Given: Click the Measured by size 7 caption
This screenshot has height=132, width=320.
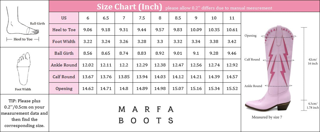Looking at the screenshot, I should pyautogui.click(x=267, y=117).
